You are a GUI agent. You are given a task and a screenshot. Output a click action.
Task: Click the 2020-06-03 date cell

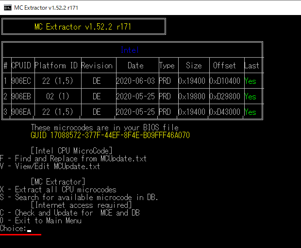coord(135,81)
